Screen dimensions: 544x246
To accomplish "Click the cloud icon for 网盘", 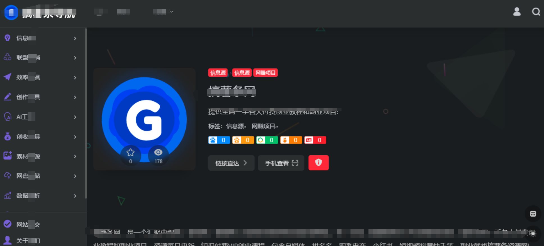I will [x=8, y=176].
